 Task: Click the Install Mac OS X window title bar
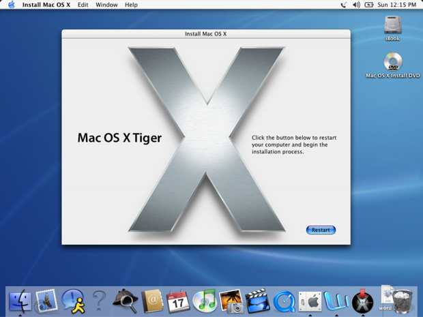(x=206, y=33)
